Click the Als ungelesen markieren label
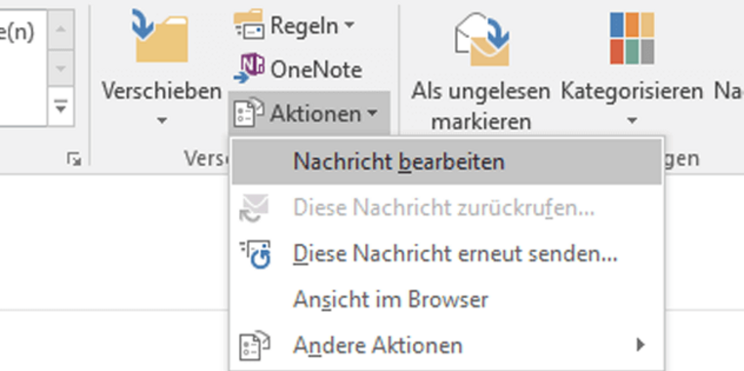 [x=480, y=106]
